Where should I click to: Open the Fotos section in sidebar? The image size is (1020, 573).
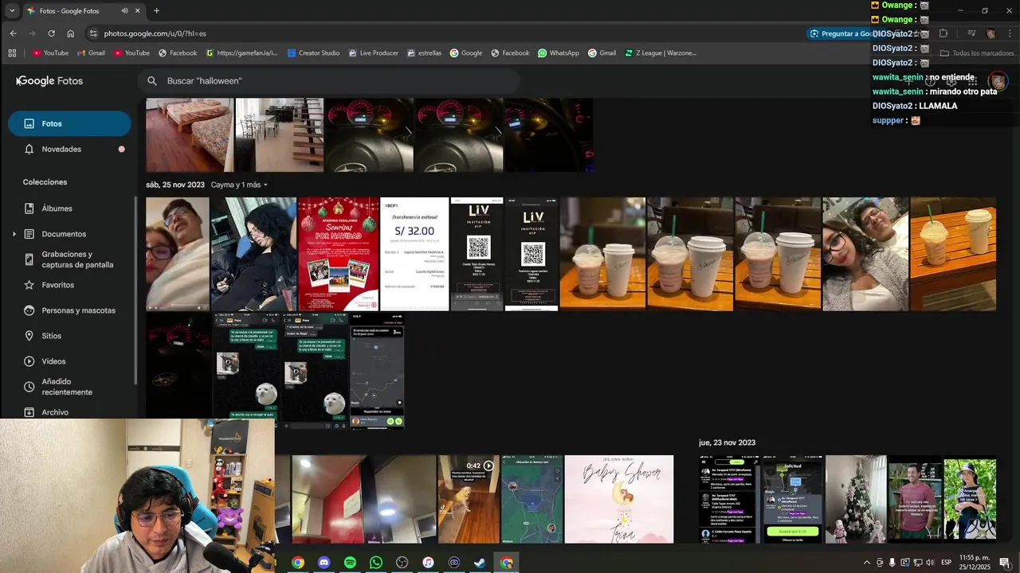pyautogui.click(x=69, y=123)
